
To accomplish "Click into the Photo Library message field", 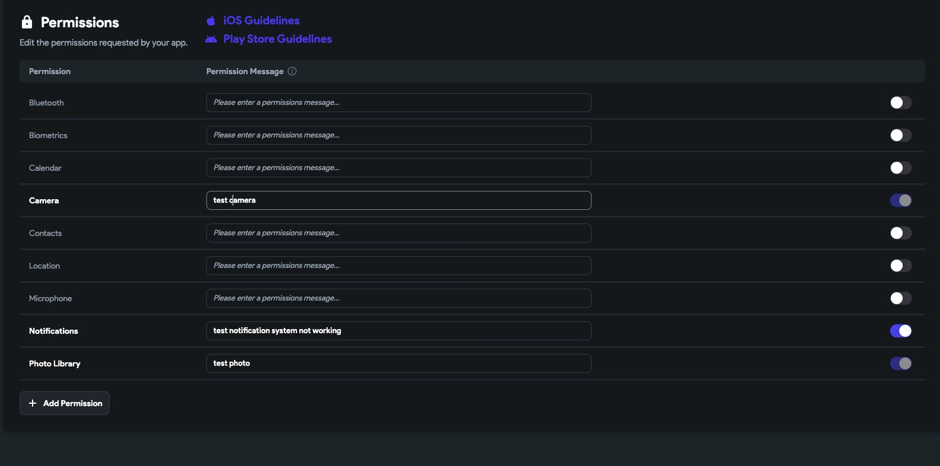I will click(x=398, y=363).
